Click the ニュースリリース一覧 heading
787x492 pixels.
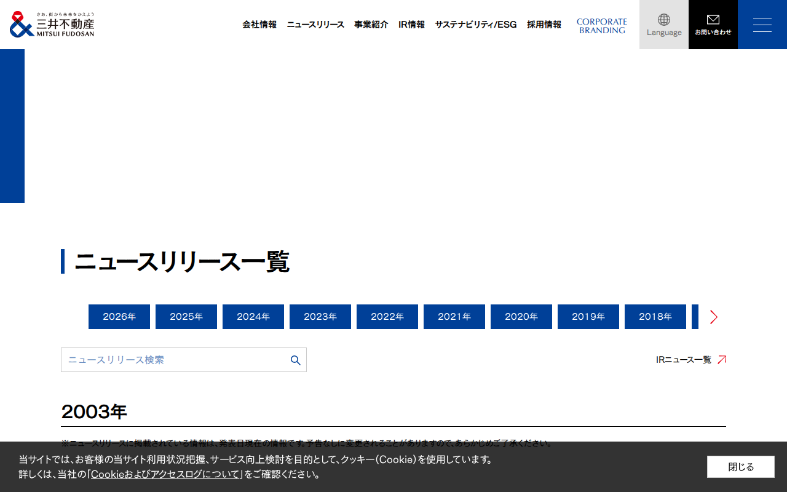pos(181,261)
